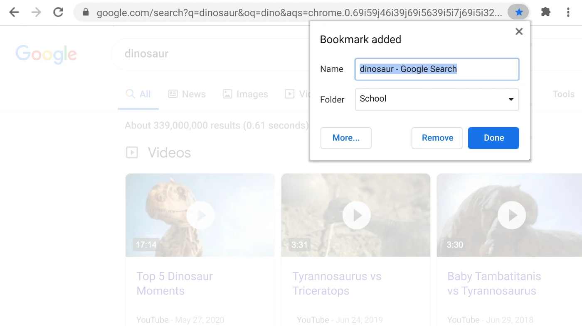
Task: Click the forward navigation arrow
Action: point(36,12)
